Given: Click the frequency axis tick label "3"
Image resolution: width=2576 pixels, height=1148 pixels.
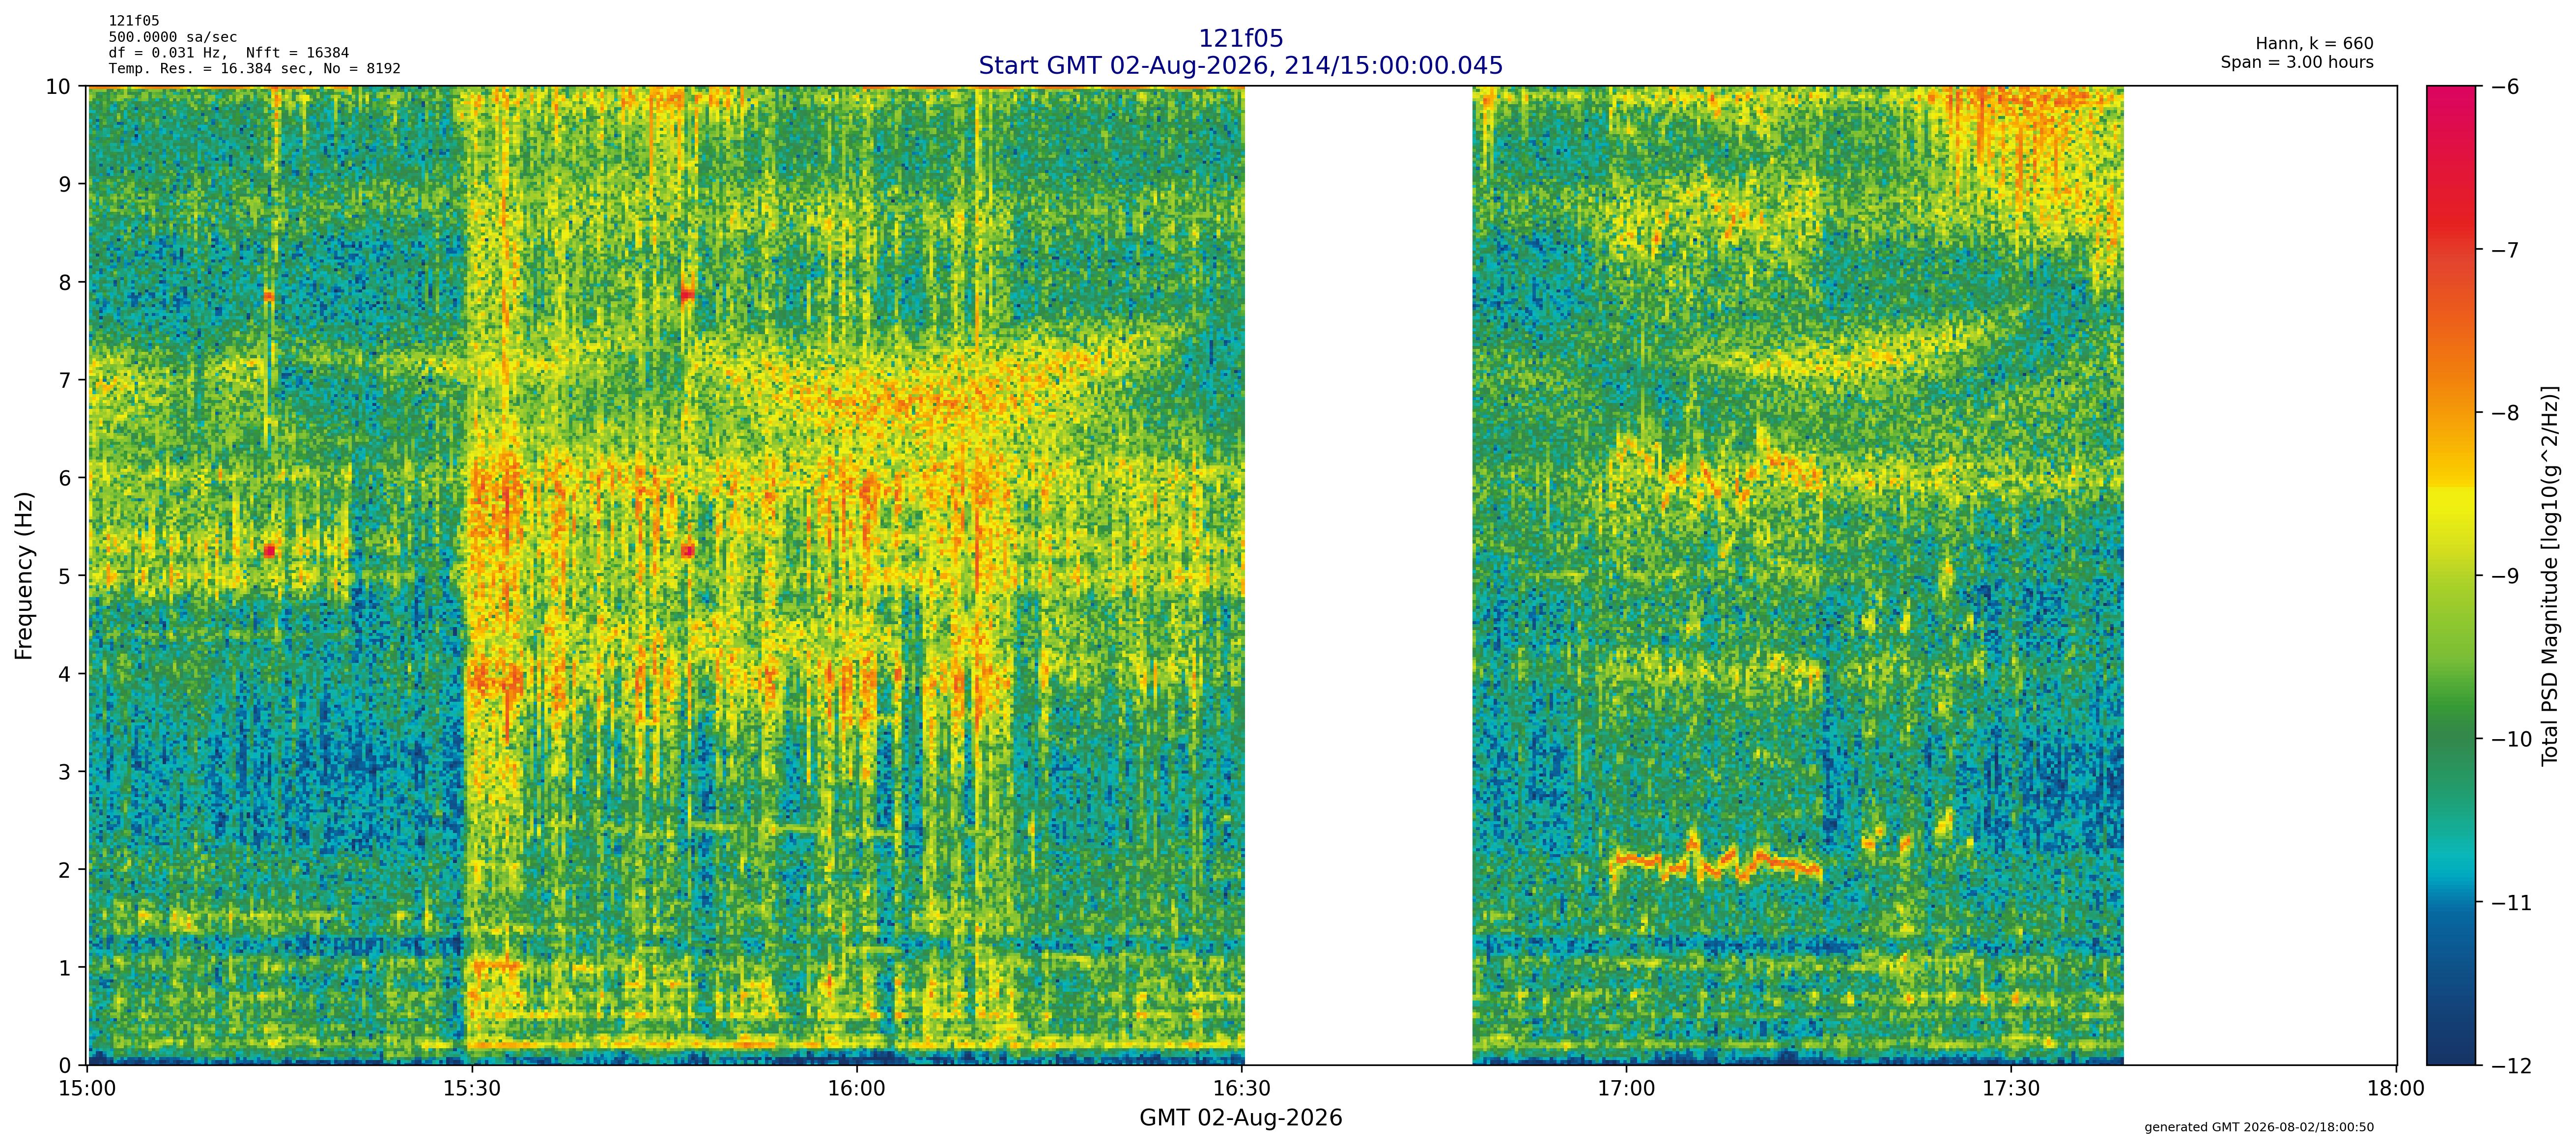Looking at the screenshot, I should tap(65, 772).
